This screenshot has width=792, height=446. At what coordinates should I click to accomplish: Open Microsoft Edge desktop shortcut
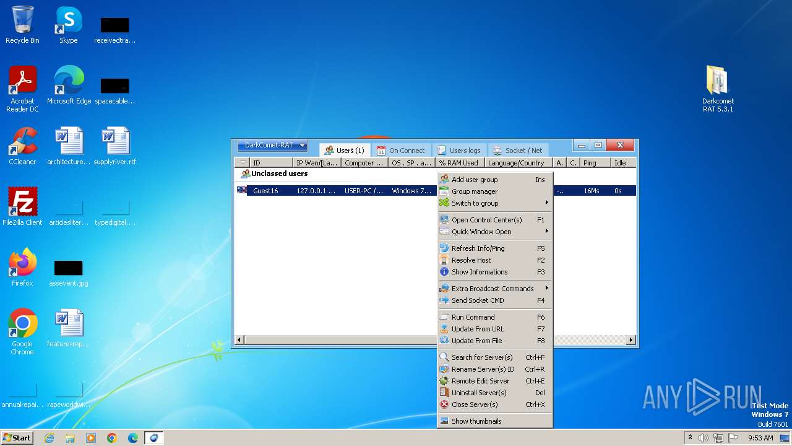[x=69, y=85]
